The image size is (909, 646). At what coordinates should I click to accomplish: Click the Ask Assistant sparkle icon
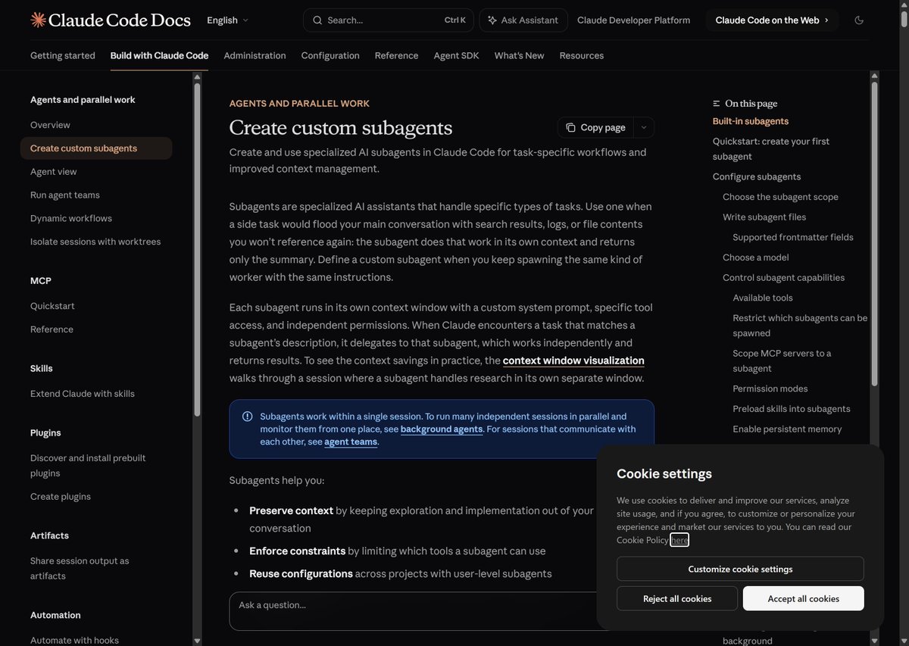click(x=492, y=20)
